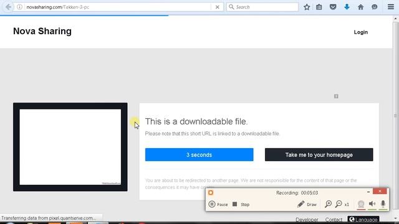Open the Contact footer link

pos(334,220)
